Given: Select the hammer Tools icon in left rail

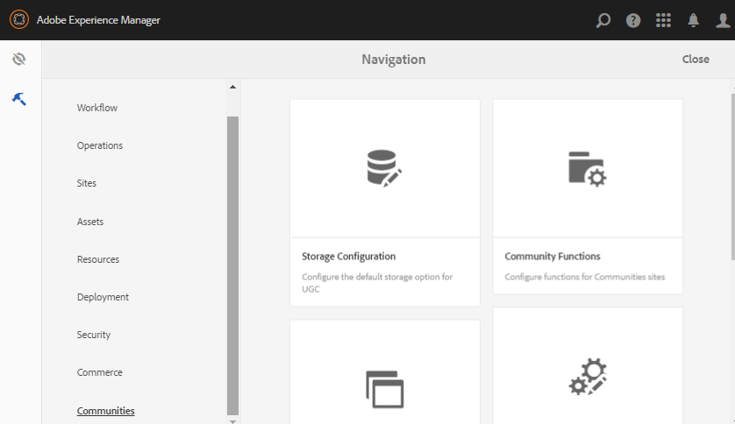Looking at the screenshot, I should pos(19,99).
